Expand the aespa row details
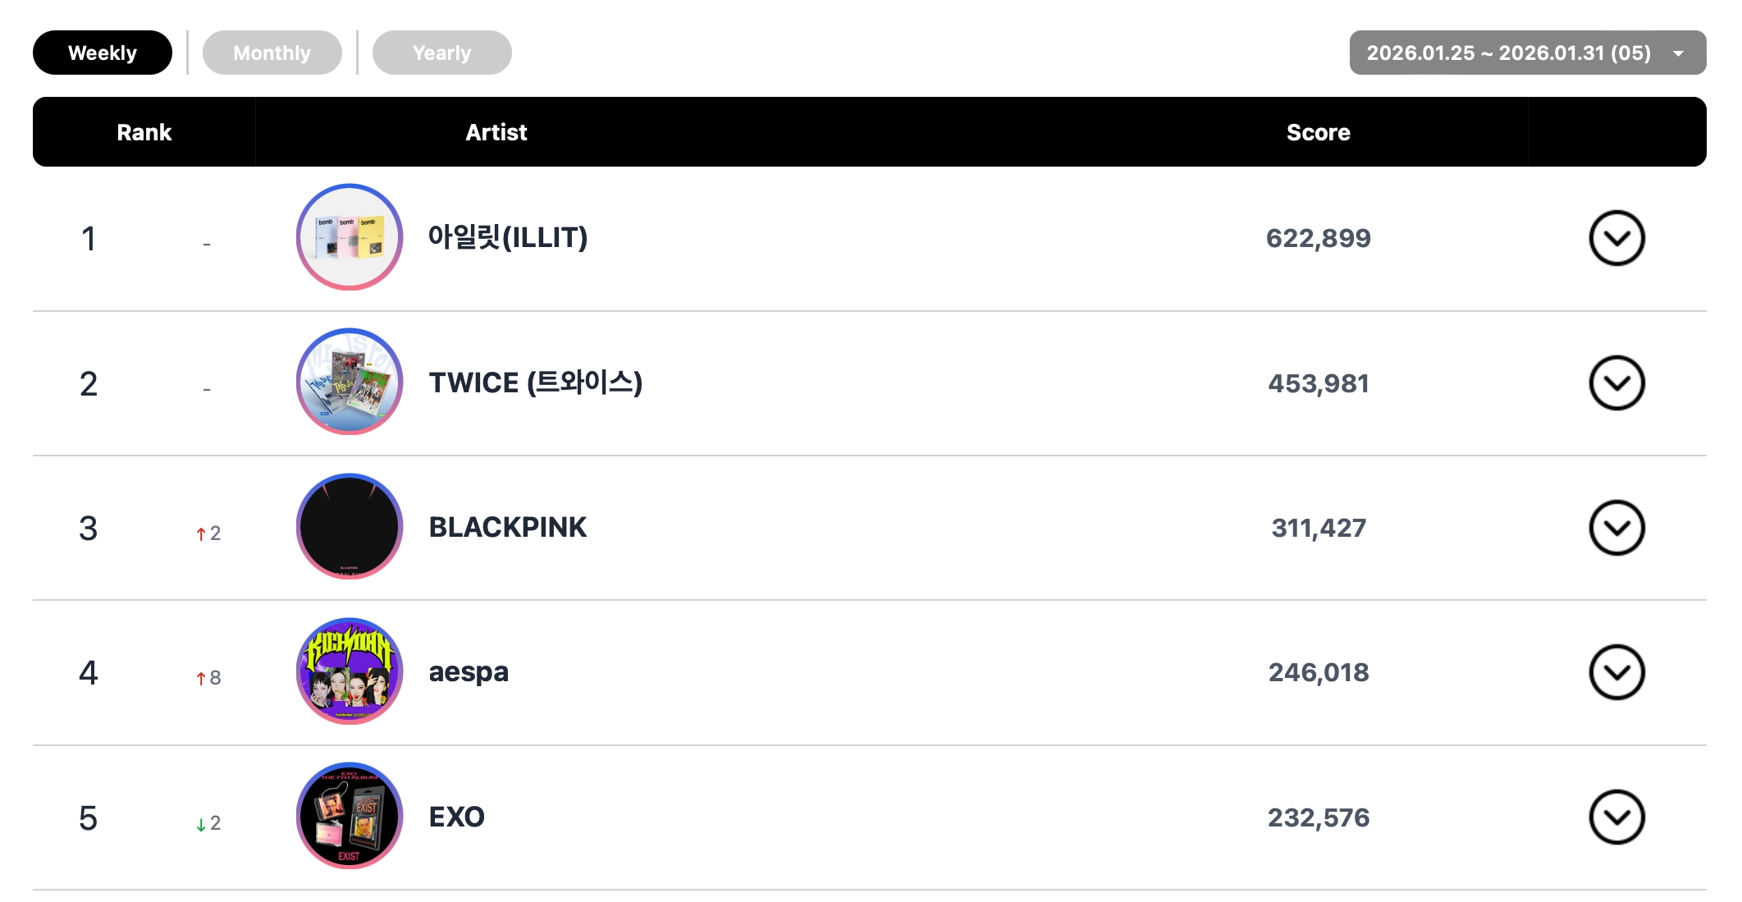 (x=1616, y=672)
